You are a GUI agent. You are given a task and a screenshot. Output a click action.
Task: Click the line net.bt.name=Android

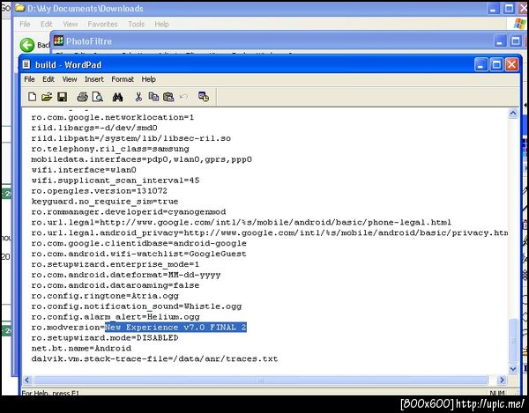coord(81,348)
